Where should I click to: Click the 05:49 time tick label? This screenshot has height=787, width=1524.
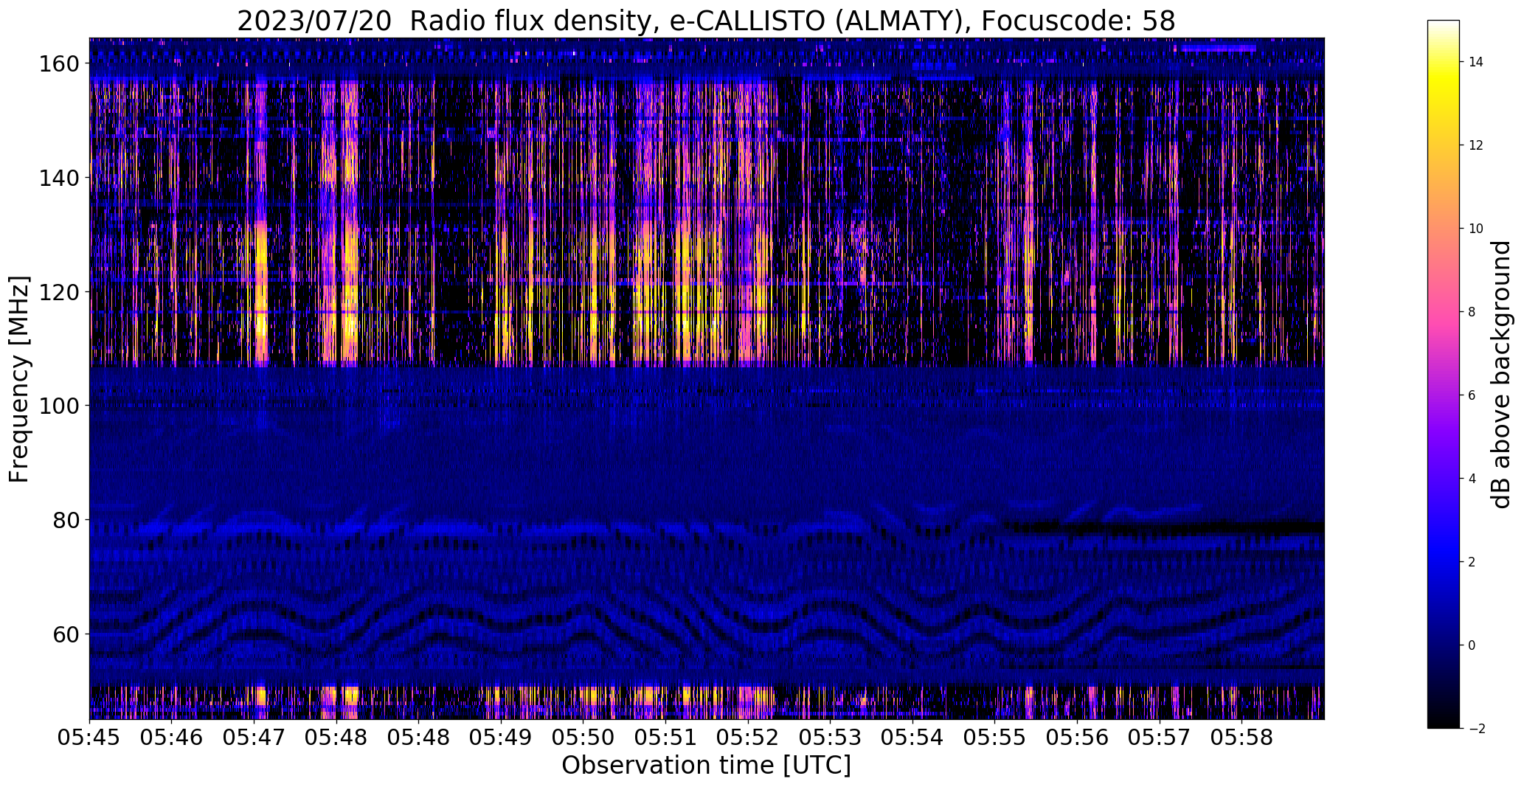501,738
